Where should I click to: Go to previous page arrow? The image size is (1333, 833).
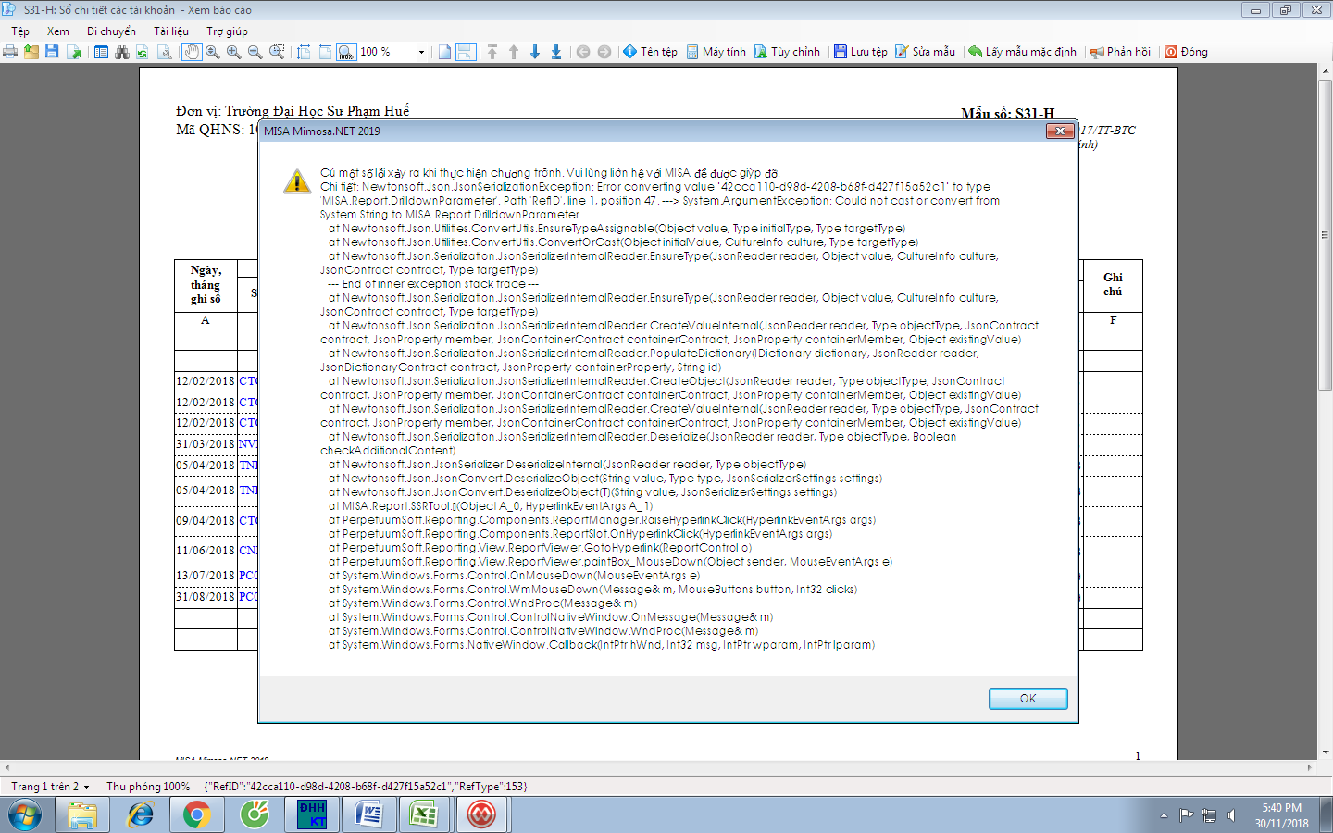coord(514,52)
